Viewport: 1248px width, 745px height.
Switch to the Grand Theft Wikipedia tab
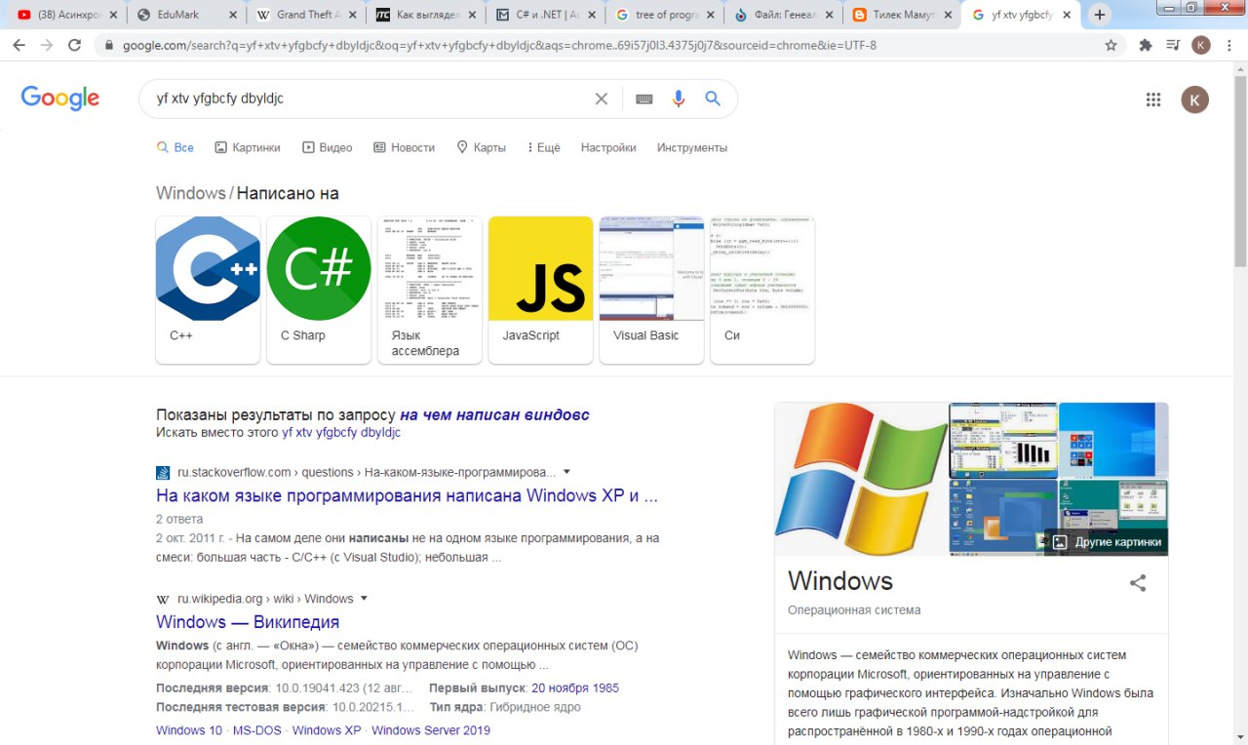[306, 15]
